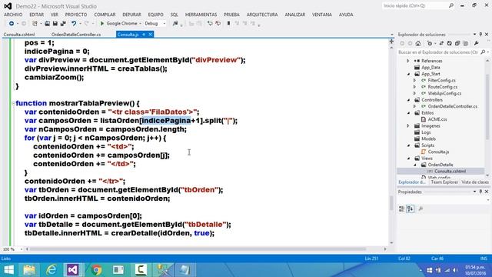Collapse mostrarTablaPreview function outline

13,103
